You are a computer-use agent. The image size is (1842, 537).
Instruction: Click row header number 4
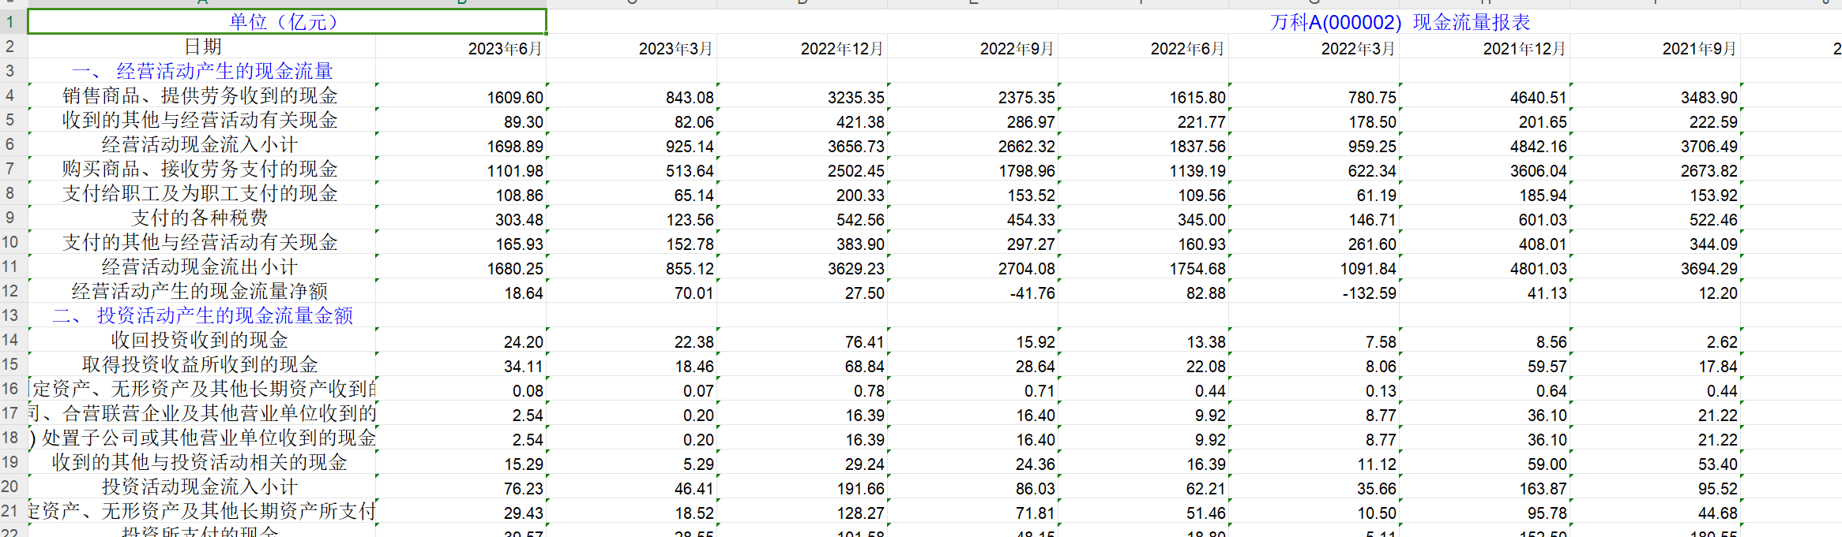pos(10,95)
